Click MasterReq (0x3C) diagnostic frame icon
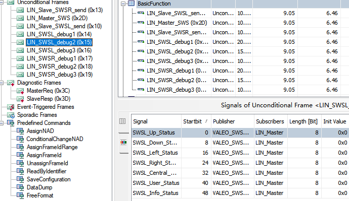This screenshot has width=349, height=201. pyautogui.click(x=20, y=91)
